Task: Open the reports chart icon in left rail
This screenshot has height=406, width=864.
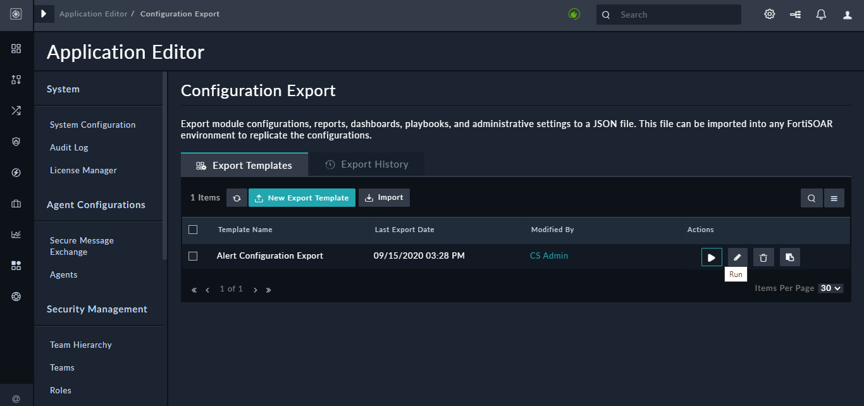Action: pyautogui.click(x=16, y=234)
